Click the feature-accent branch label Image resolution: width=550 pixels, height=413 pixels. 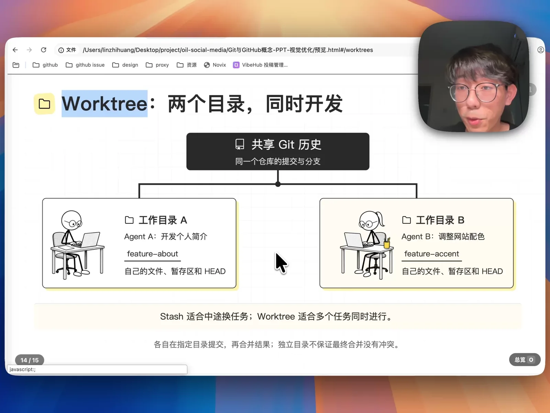431,254
